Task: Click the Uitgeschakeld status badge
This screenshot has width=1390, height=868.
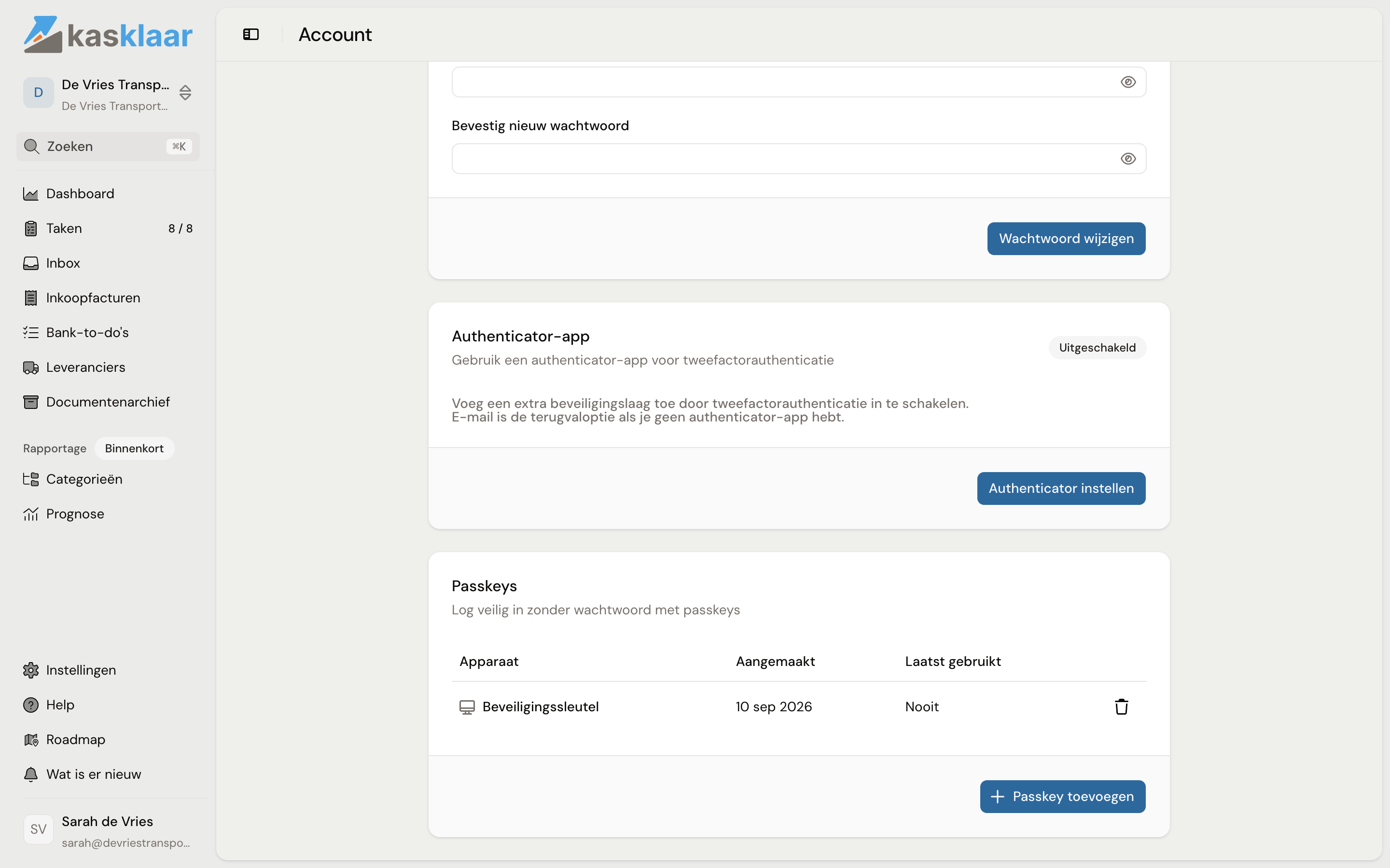Action: click(x=1097, y=348)
